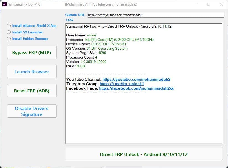Select the Install S9 Launcher option
Image resolution: width=228 pixels, height=168 pixels.
pyautogui.click(x=9, y=32)
